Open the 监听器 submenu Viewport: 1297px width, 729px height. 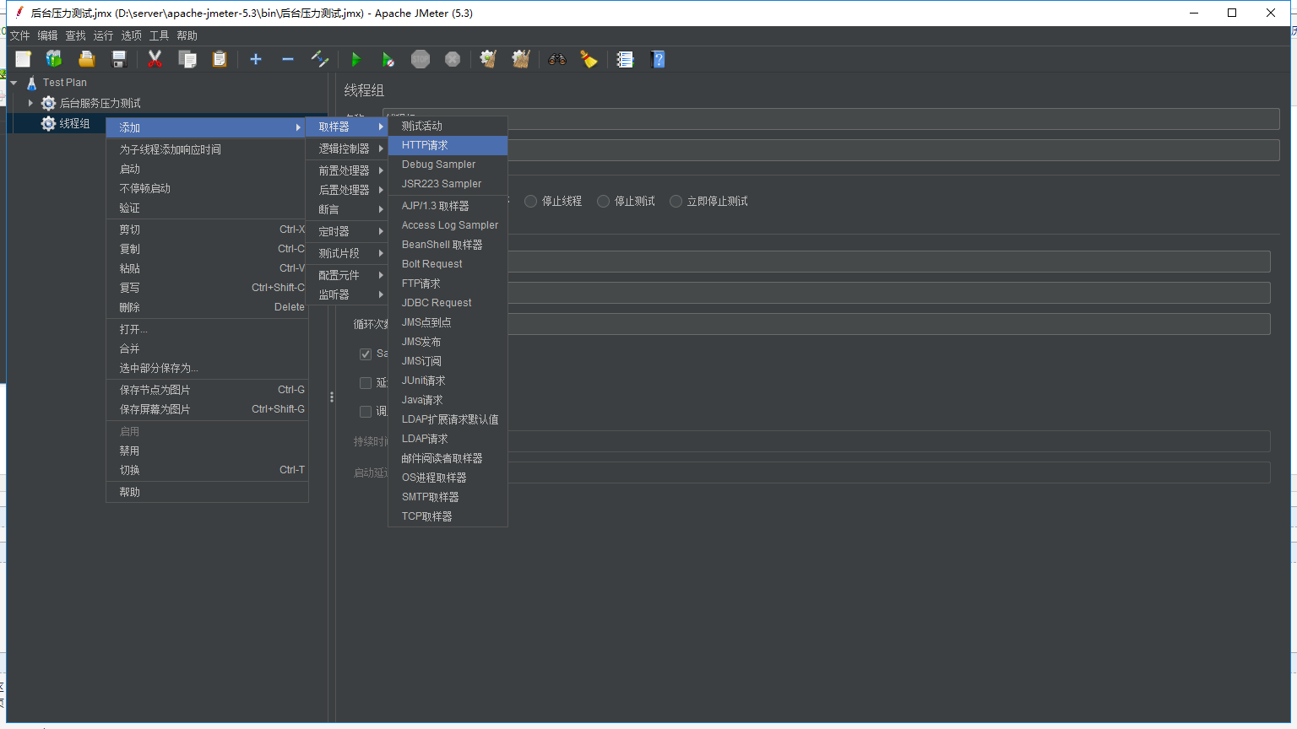tap(347, 294)
